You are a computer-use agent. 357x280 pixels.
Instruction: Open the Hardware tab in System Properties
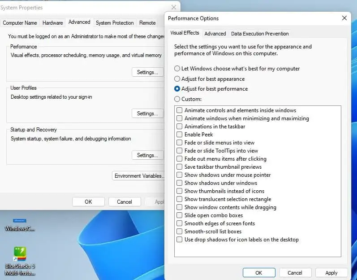[x=52, y=23]
